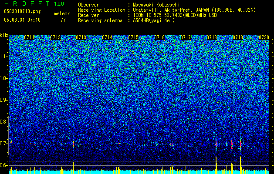Click the 0.7 frequency axis label
274x174 pixels.
click(x=3, y=144)
